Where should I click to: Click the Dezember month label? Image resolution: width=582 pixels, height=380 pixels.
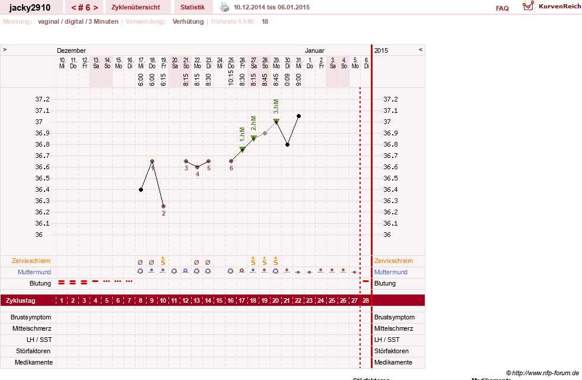coord(71,50)
